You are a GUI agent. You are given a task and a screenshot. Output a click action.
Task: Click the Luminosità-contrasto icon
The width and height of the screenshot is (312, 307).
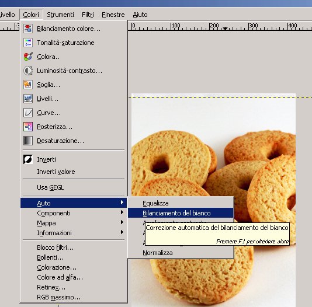(28, 71)
